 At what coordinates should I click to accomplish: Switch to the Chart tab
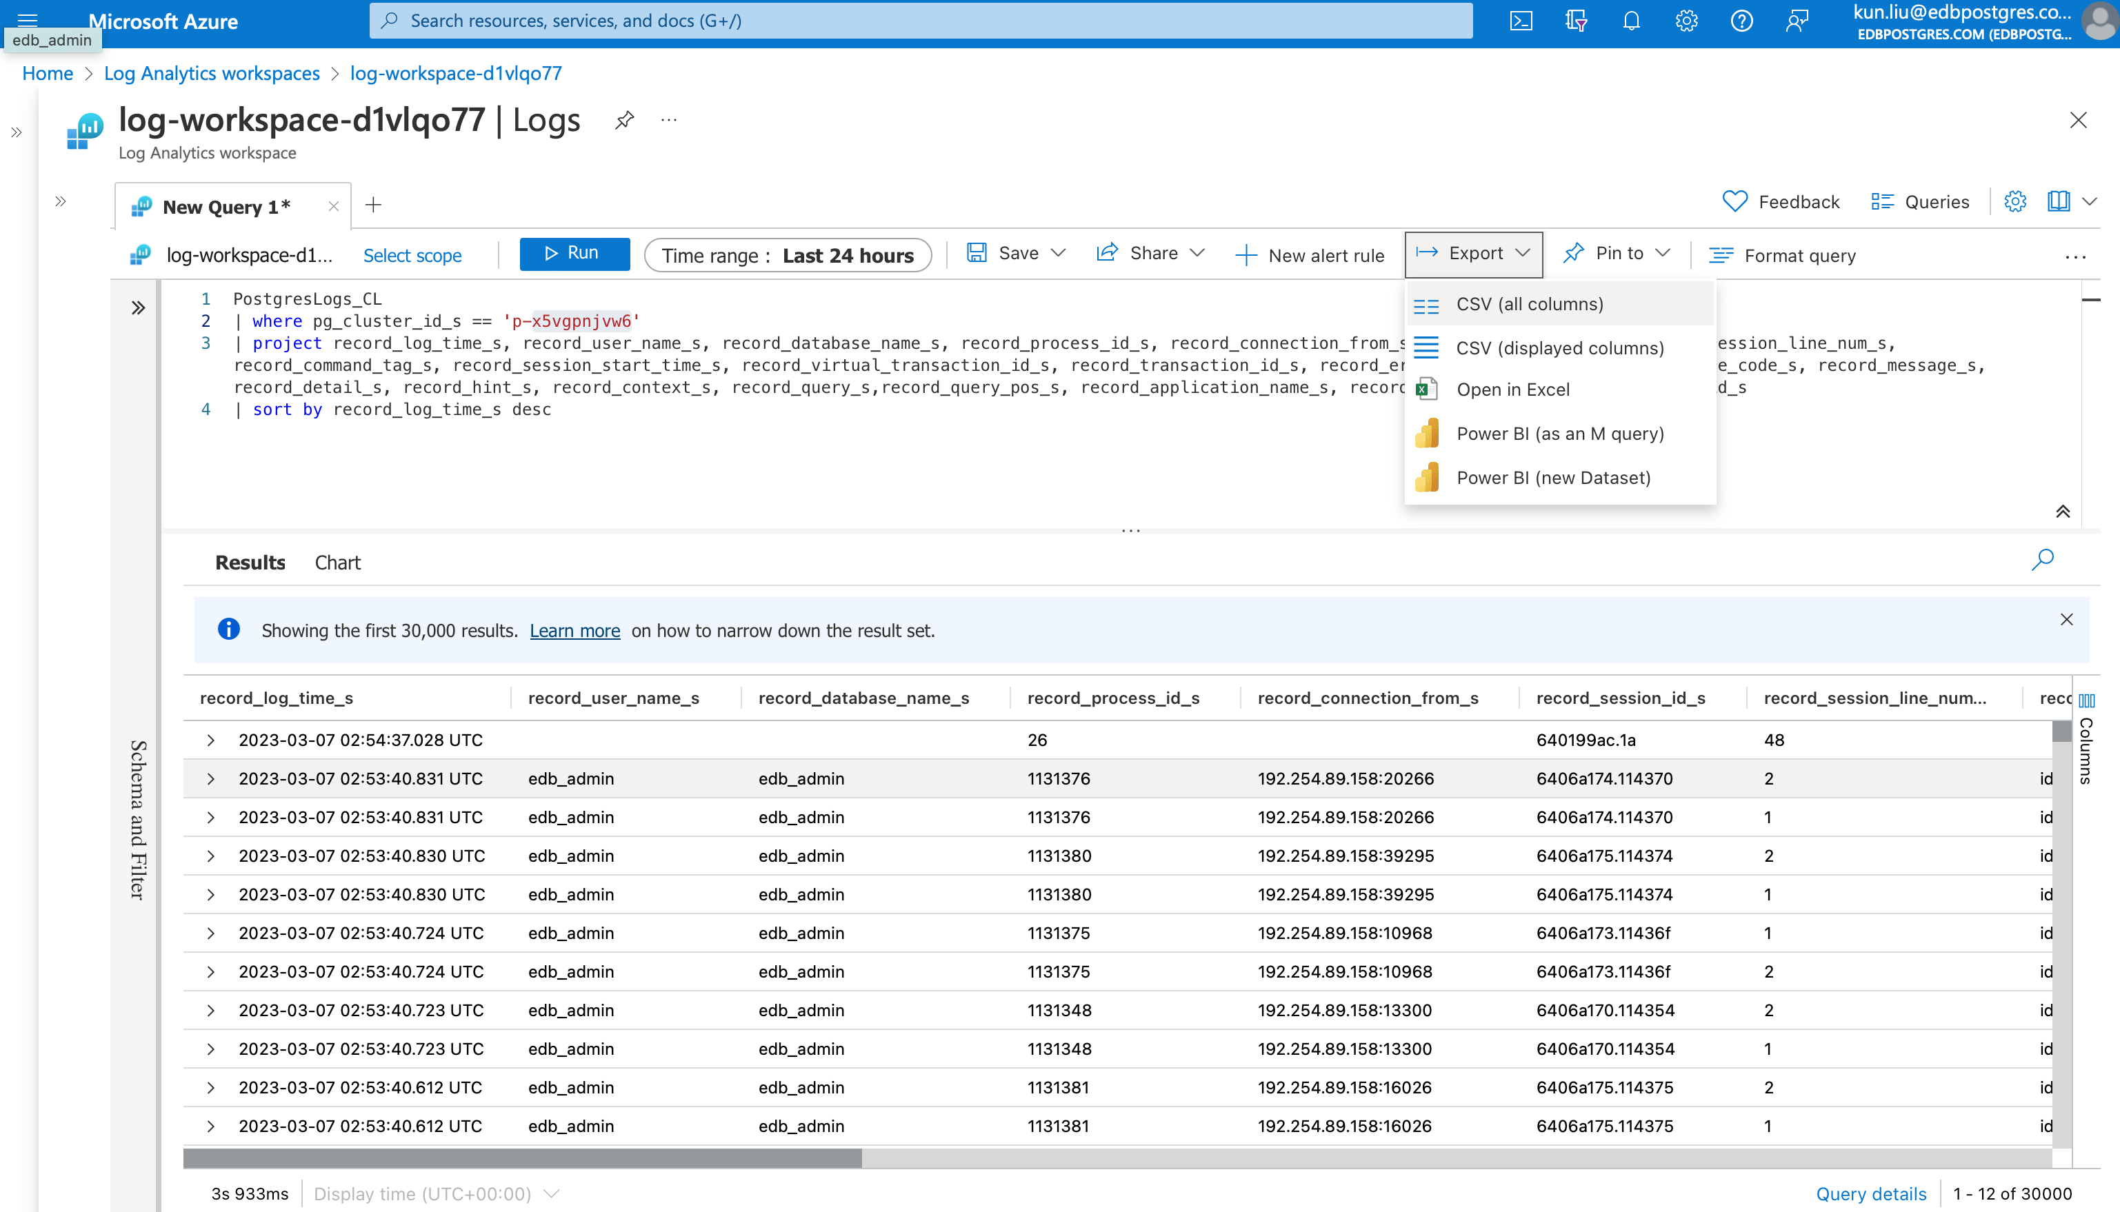click(x=337, y=563)
